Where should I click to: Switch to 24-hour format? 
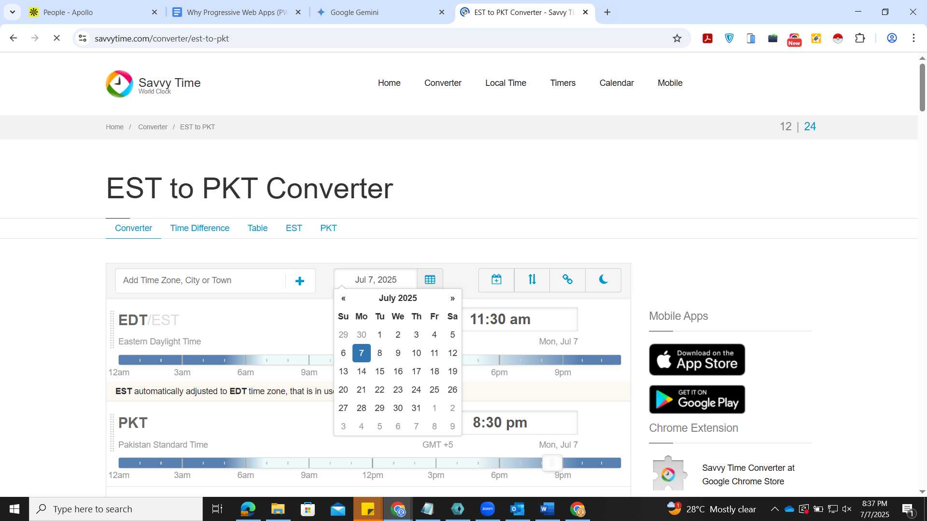click(x=810, y=126)
